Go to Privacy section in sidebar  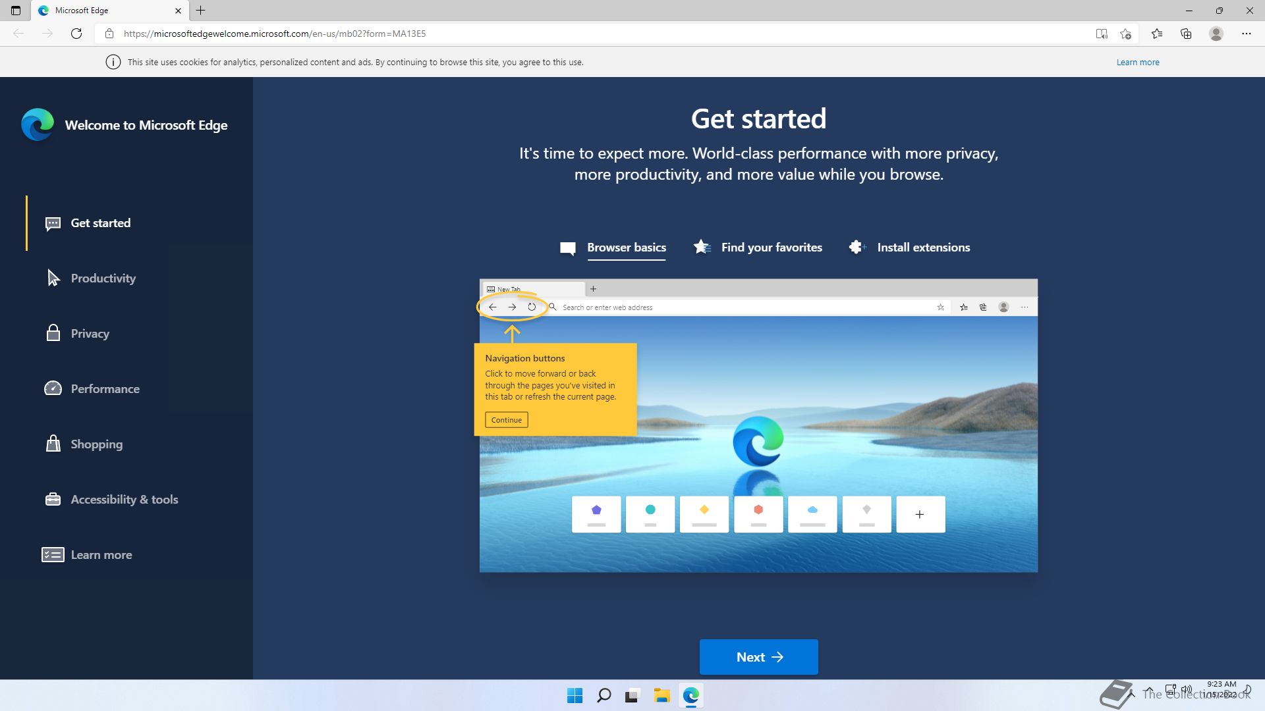point(90,334)
